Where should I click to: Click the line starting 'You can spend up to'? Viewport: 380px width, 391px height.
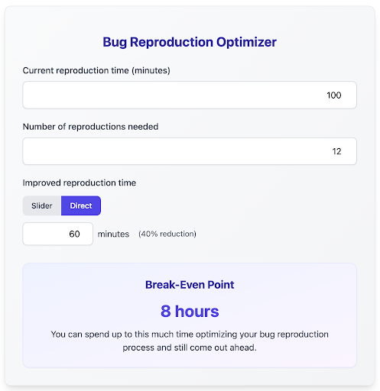click(x=190, y=334)
